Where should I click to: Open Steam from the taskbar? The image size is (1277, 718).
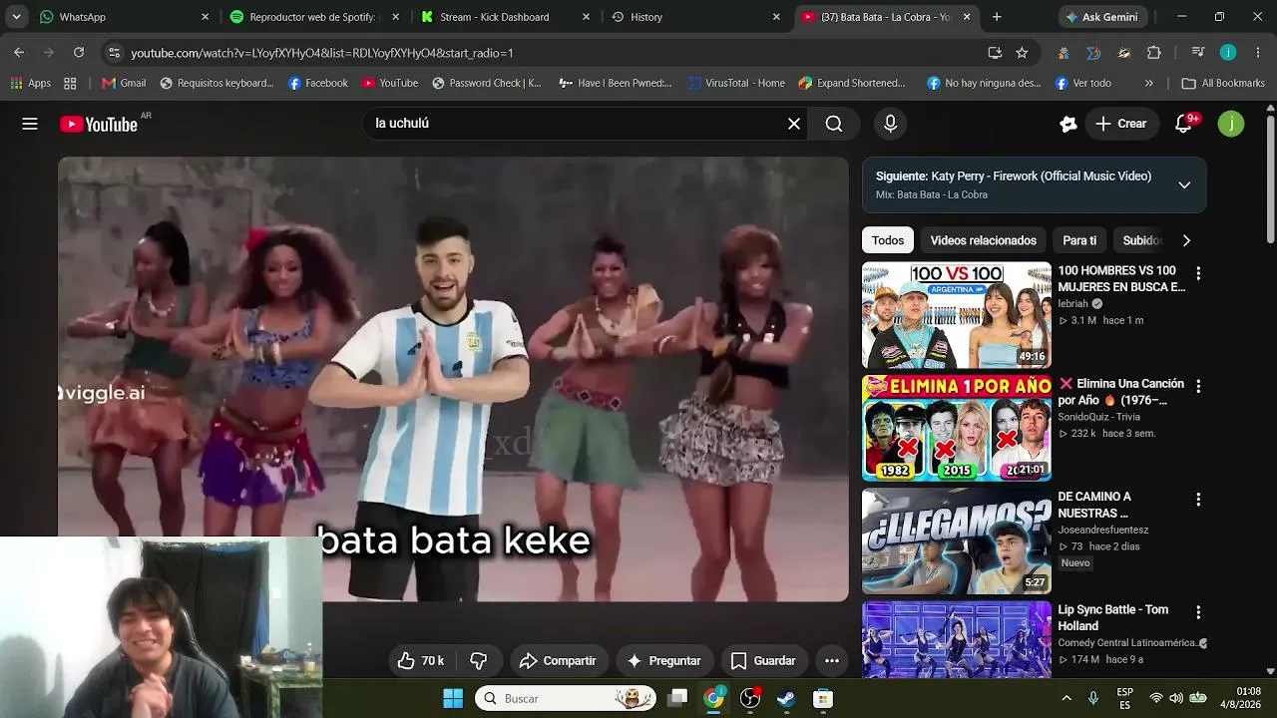click(787, 698)
